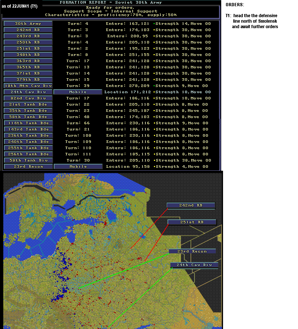Open the 250th RD unit entry
298x329 pixels.
(x=28, y=42)
